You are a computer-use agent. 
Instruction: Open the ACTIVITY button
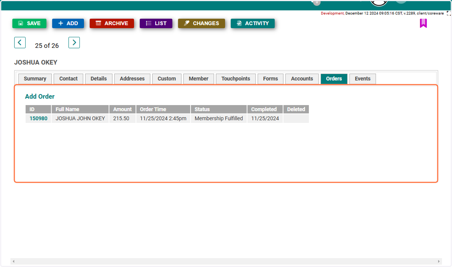(253, 23)
